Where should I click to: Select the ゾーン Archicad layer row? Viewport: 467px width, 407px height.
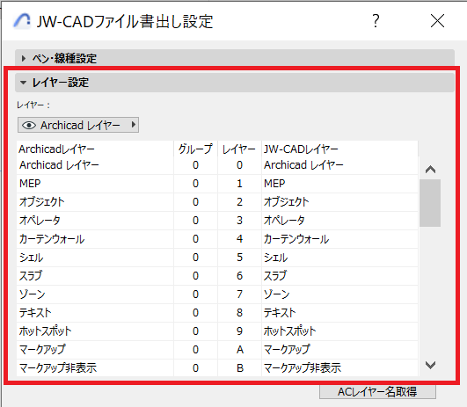pyautogui.click(x=95, y=294)
